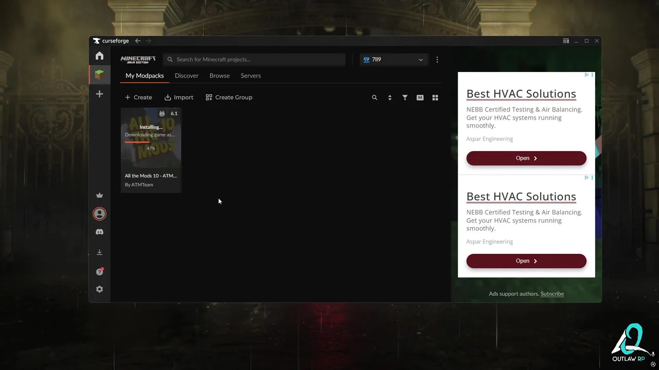Viewport: 659px width, 370px height.
Task: Click the Minecraft Java Edition logo
Action: tap(138, 60)
